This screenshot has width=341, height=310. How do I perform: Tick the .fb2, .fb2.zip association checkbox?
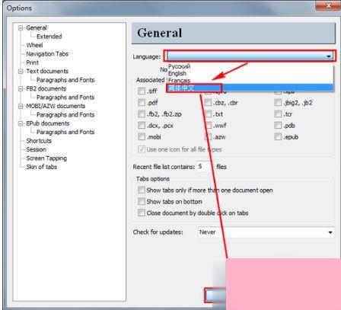click(x=142, y=114)
